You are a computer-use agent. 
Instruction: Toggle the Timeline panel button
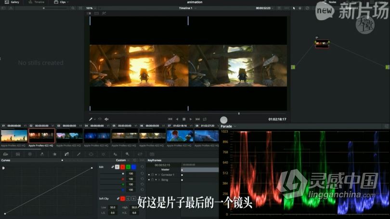pos(36,2)
